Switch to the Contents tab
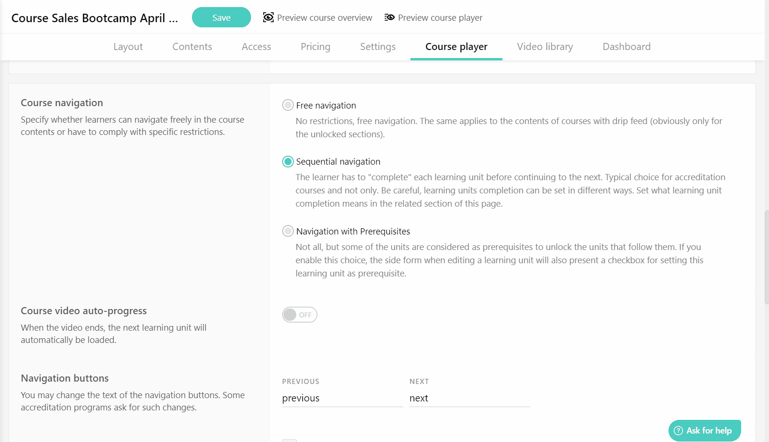769x442 pixels. (x=192, y=47)
